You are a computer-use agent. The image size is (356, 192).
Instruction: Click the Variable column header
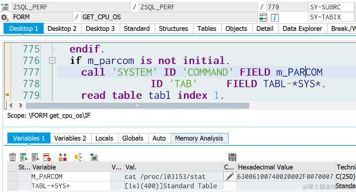[x=71, y=167]
